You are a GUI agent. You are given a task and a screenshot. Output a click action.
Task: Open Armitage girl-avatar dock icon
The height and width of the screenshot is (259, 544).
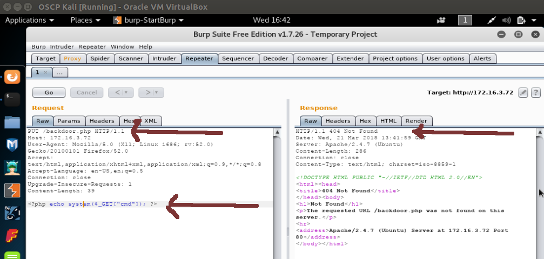coord(12,168)
